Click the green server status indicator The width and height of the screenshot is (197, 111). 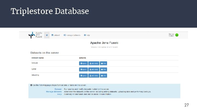177,35
